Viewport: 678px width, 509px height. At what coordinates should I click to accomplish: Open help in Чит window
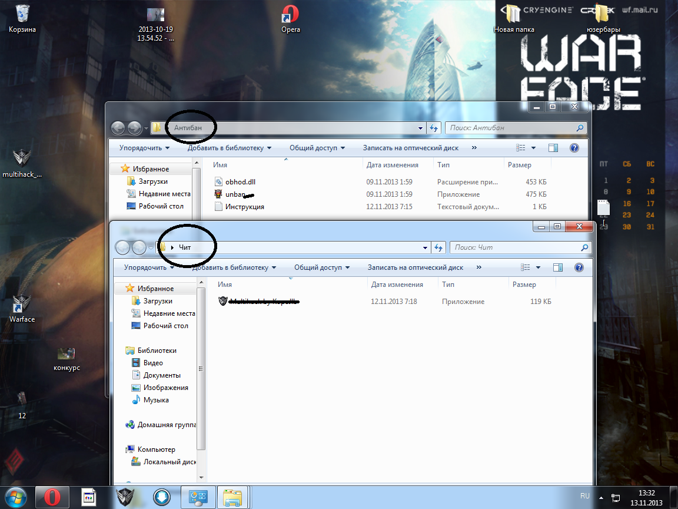pos(579,267)
